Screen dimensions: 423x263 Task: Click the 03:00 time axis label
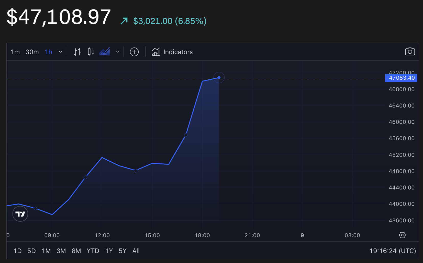352,235
